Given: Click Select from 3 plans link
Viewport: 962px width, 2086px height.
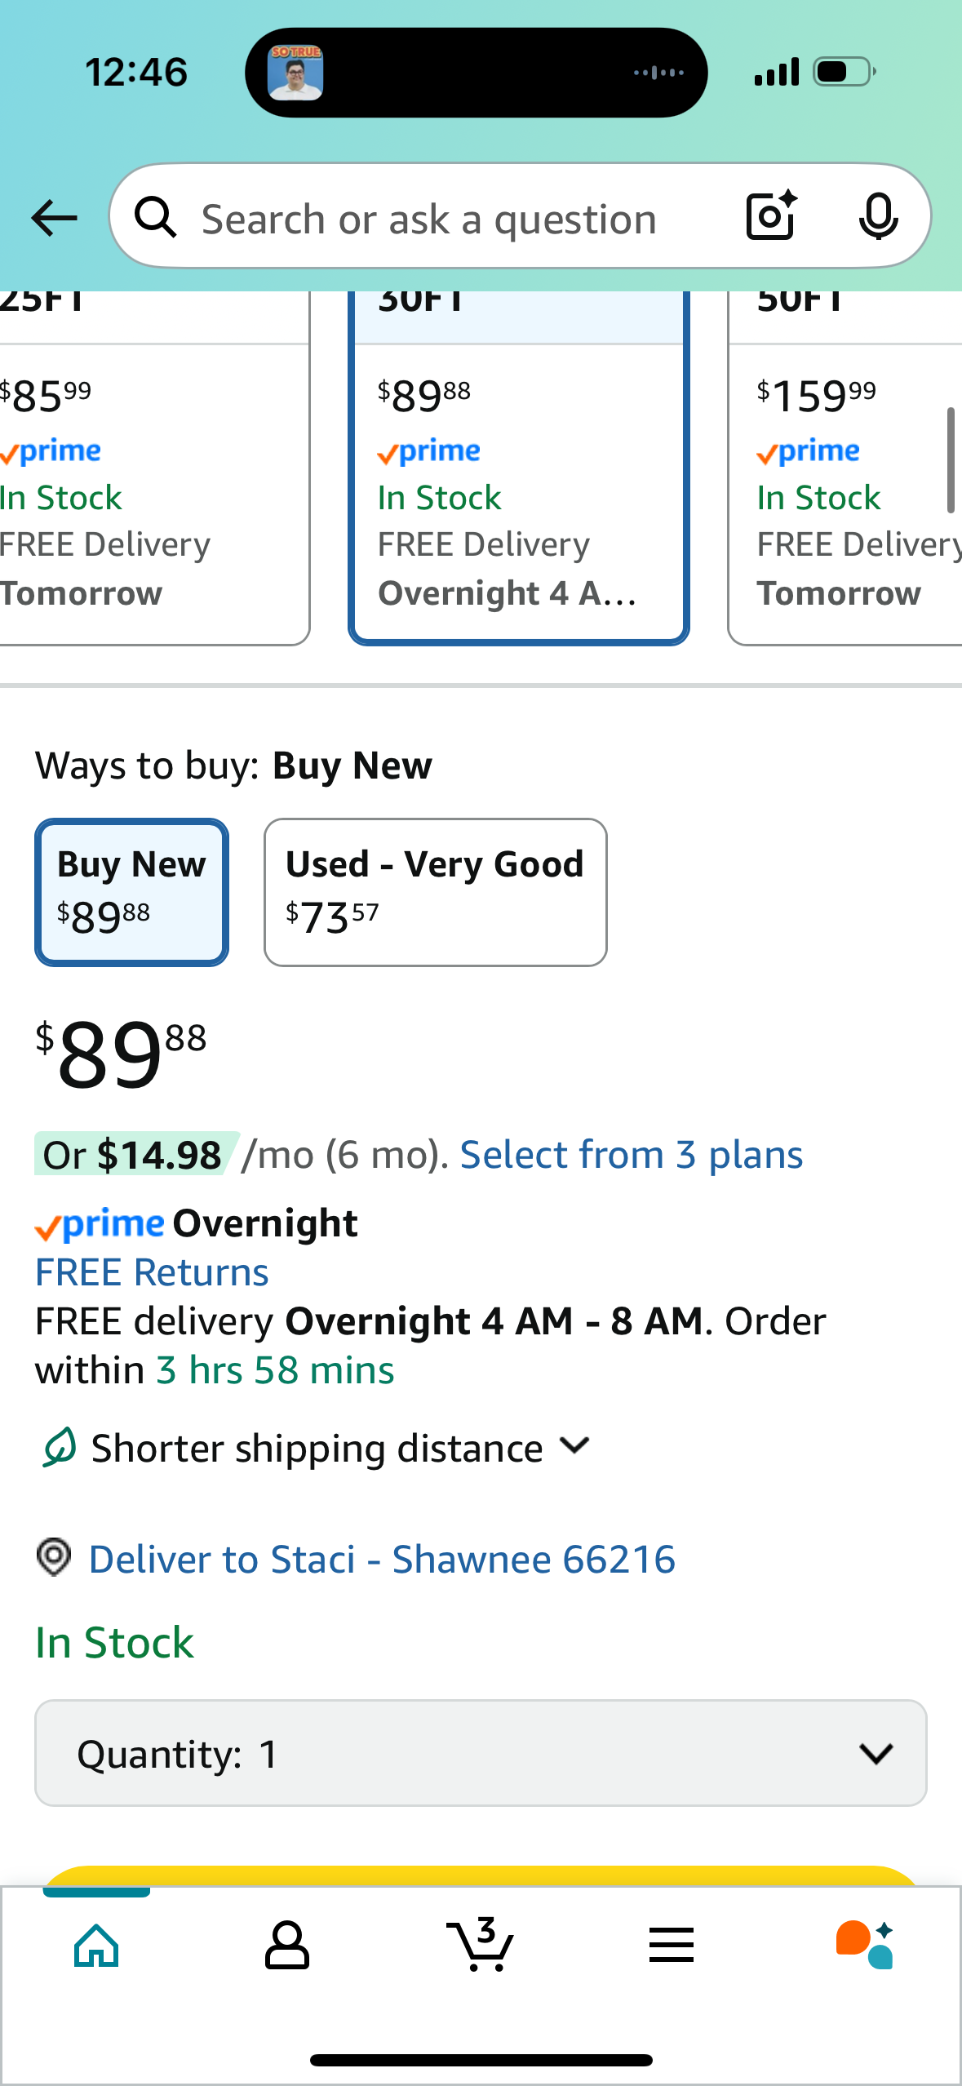Looking at the screenshot, I should coord(632,1155).
